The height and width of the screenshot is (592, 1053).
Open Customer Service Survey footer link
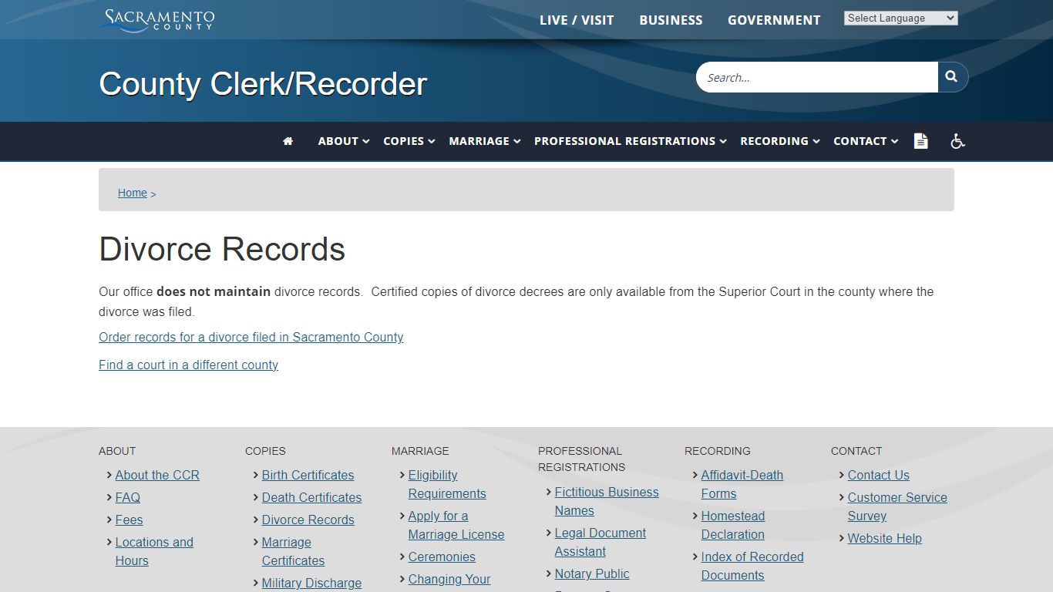[897, 506]
